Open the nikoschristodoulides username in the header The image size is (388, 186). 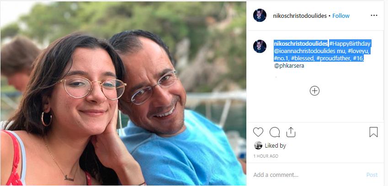tap(299, 16)
